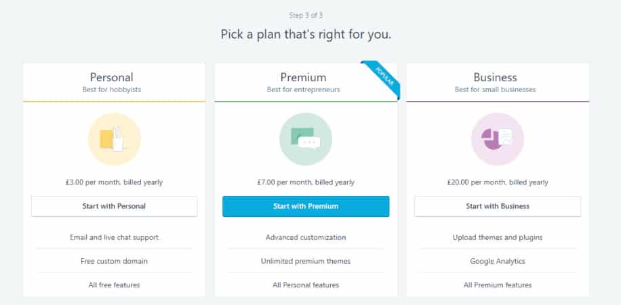
Task: Click the yellow Personal plan illustration icon
Action: point(114,139)
